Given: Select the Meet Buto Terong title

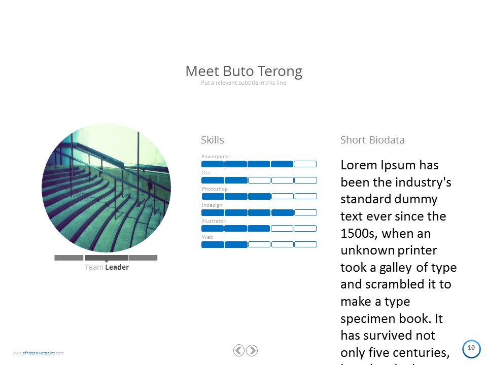Looking at the screenshot, I should (243, 71).
